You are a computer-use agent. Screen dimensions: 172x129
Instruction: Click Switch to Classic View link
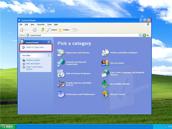(x=35, y=47)
